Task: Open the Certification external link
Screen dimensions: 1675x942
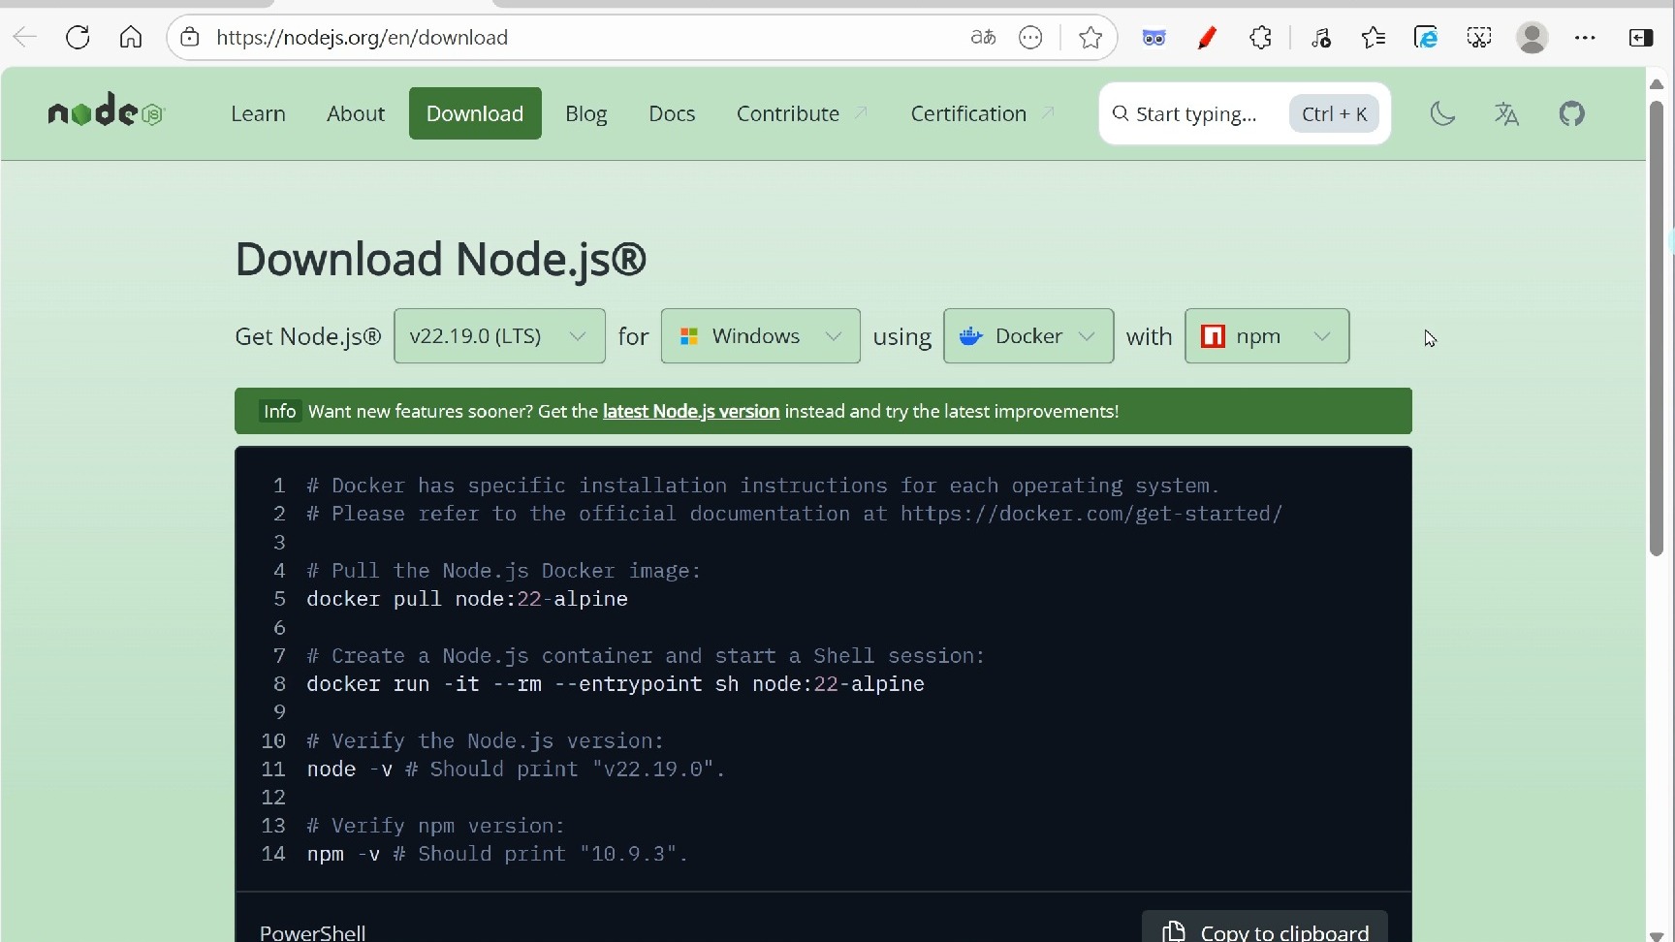Action: tap(982, 113)
